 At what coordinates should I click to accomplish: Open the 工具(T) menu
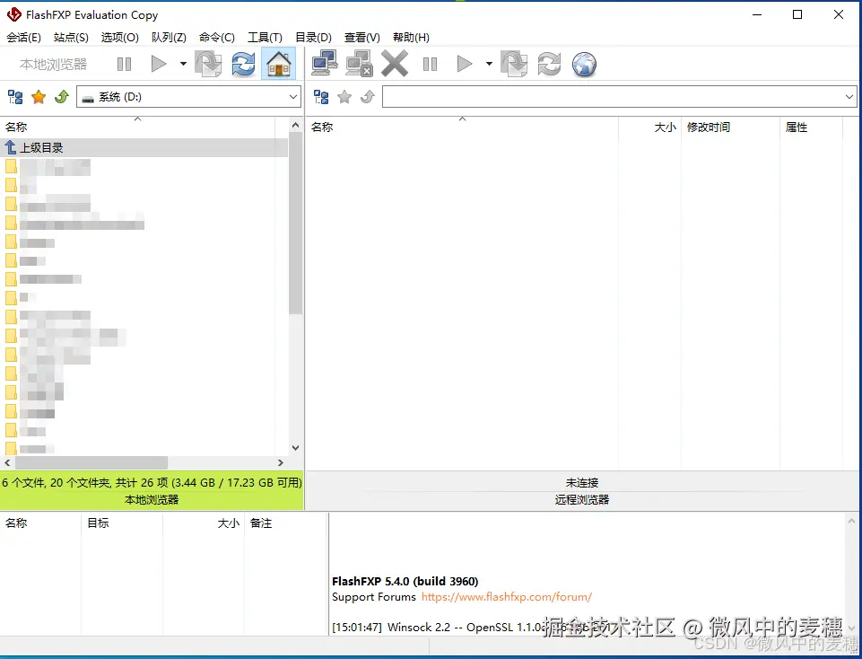265,38
